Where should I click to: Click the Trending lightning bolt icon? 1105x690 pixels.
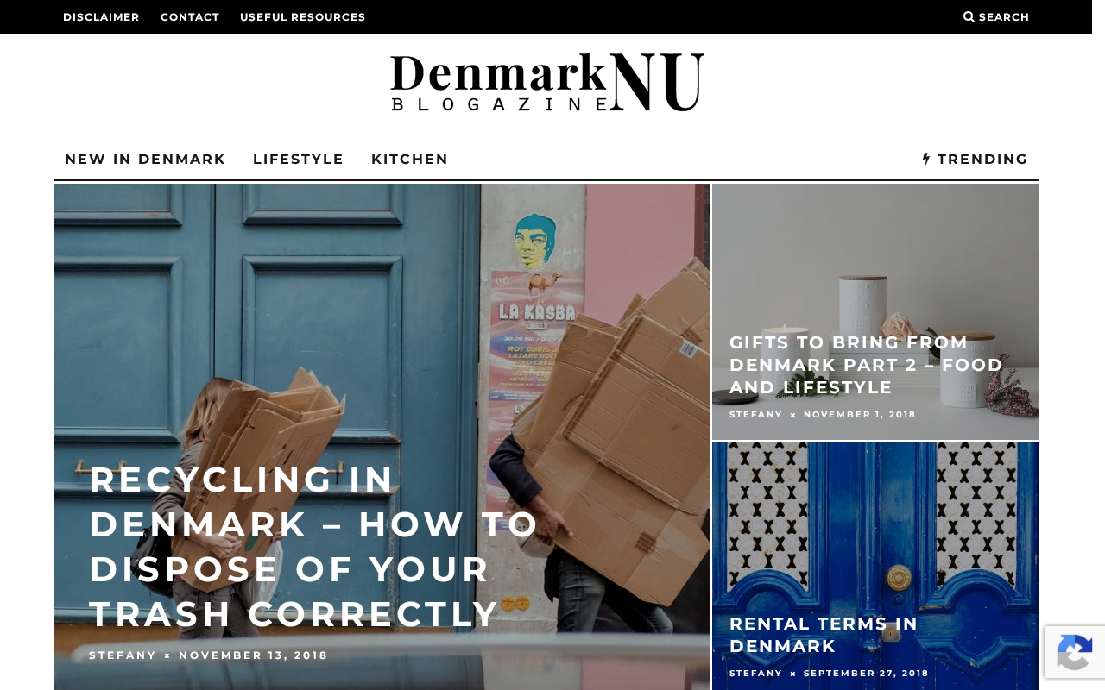[x=926, y=159]
